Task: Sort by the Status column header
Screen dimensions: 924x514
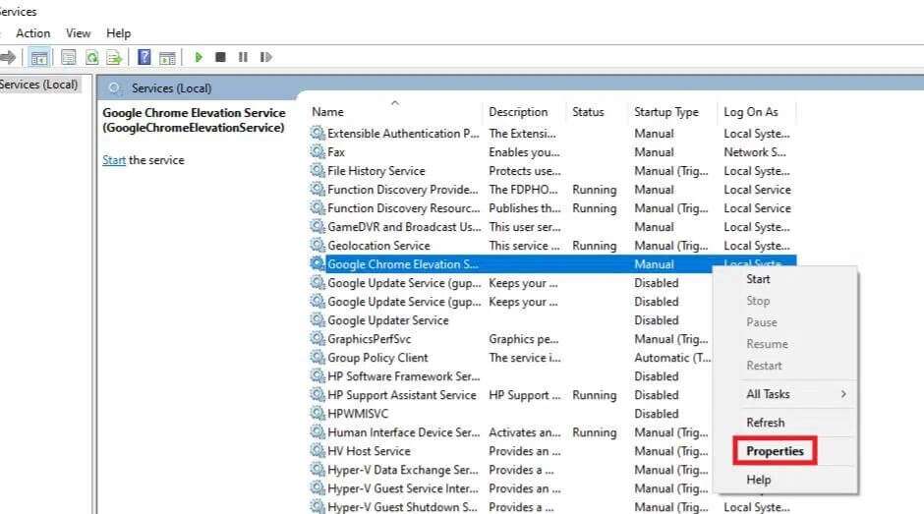Action: pos(588,112)
